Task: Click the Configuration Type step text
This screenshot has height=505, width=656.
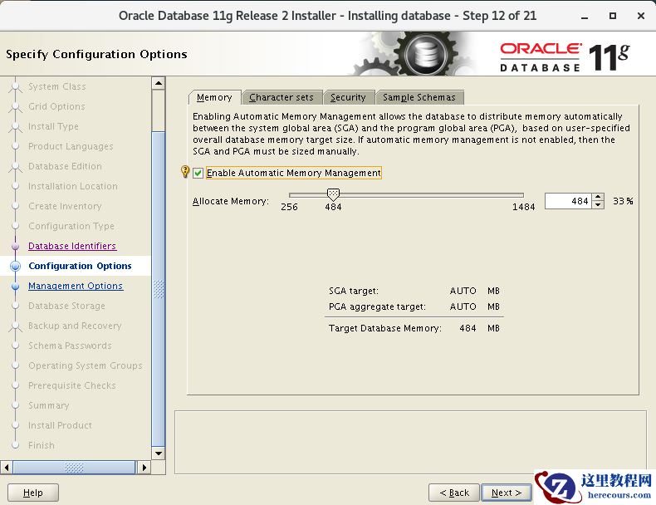Action: [x=71, y=226]
